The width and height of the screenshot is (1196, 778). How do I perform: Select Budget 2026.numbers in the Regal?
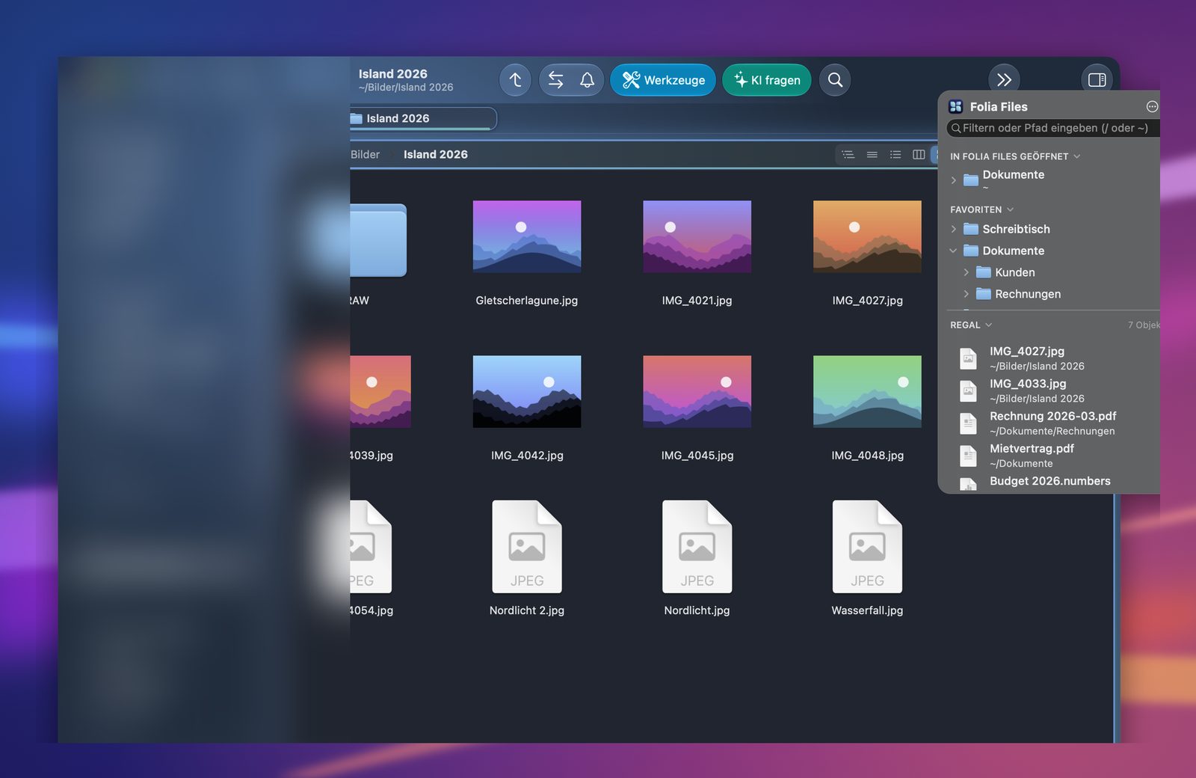(x=1054, y=483)
